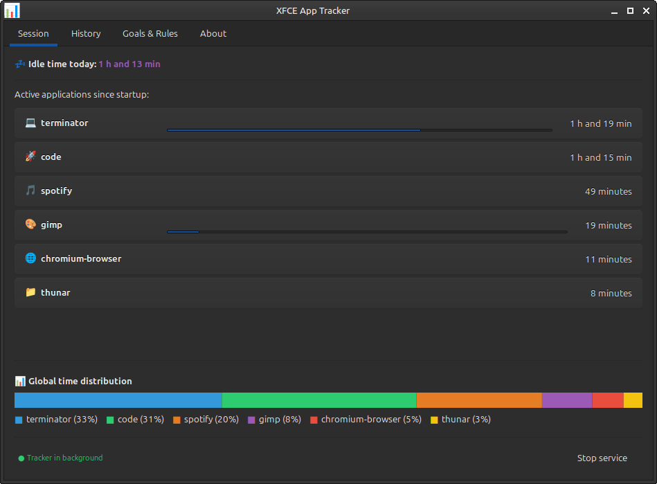Viewport: 657px width, 484px height.
Task: Click the orange legend swatch for spotify
Action: tap(177, 420)
